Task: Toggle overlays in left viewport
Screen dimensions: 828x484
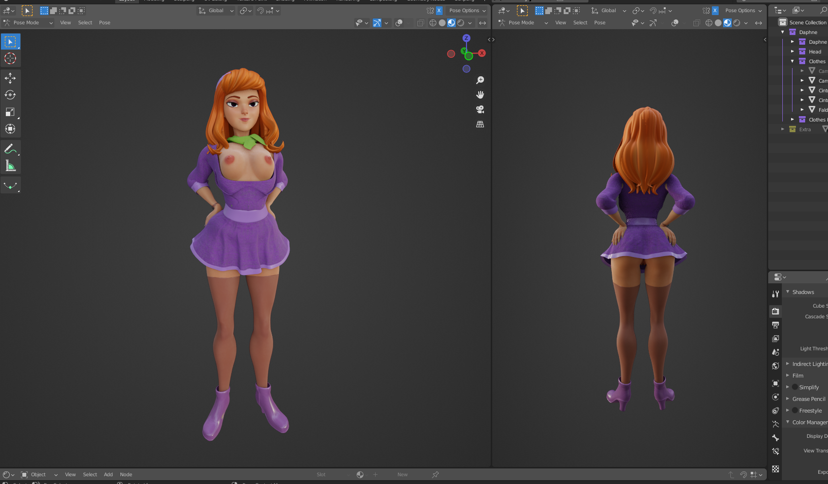Action: [x=399, y=23]
